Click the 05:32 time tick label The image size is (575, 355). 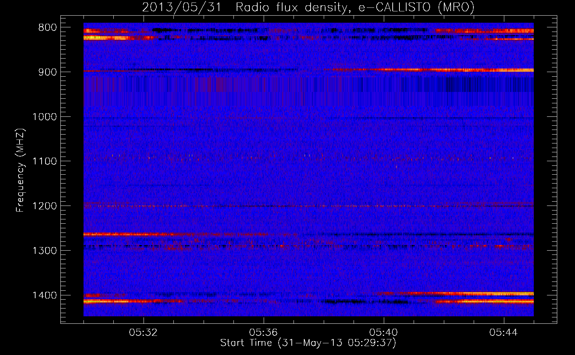(x=143, y=333)
